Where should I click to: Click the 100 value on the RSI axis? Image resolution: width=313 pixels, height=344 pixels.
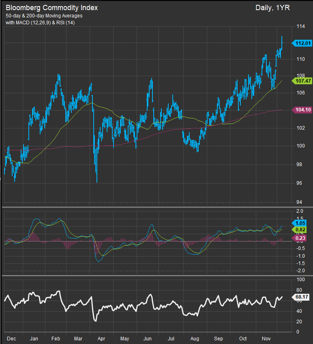click(301, 280)
